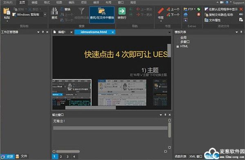Pin the 工作区管理器 panel
Screen dimensions: 245x160
[x=43, y=32]
